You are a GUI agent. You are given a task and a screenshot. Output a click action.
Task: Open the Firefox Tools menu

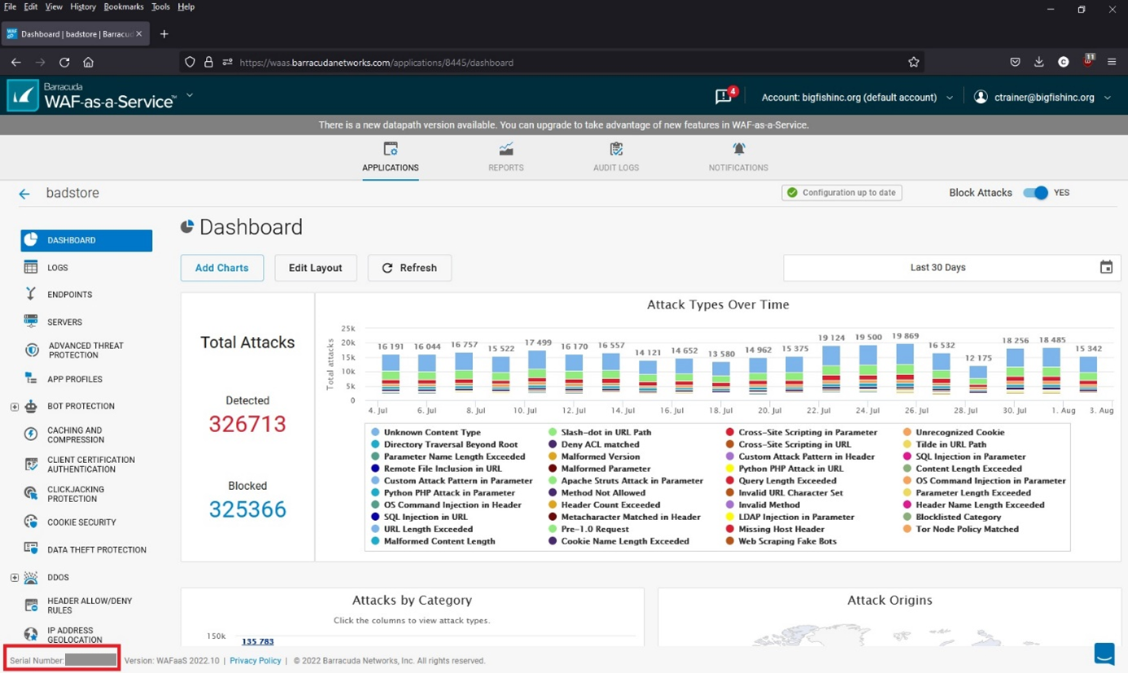[x=160, y=7]
